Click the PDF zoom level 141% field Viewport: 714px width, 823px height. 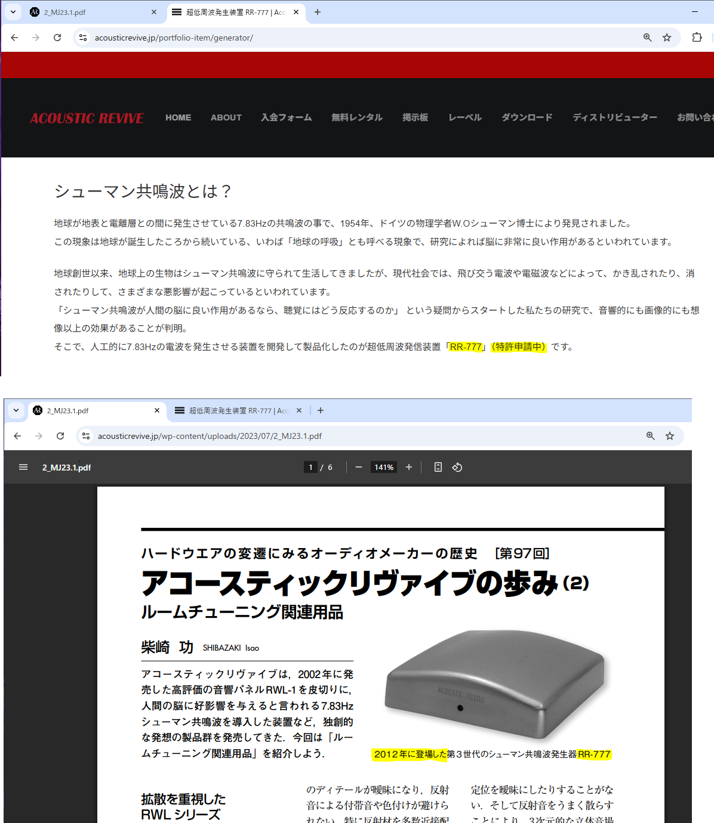[x=383, y=467]
